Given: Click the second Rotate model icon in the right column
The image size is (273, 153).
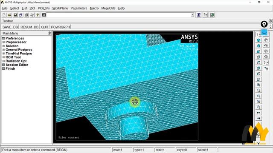Looking at the screenshot, I should click(266, 45).
